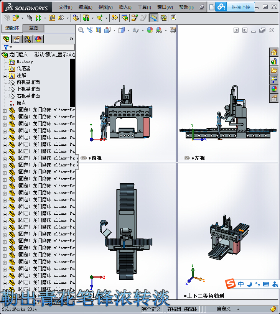This screenshot has height=314, width=280.
Task: Open the 工具(T) menu
Action: pos(144,7)
